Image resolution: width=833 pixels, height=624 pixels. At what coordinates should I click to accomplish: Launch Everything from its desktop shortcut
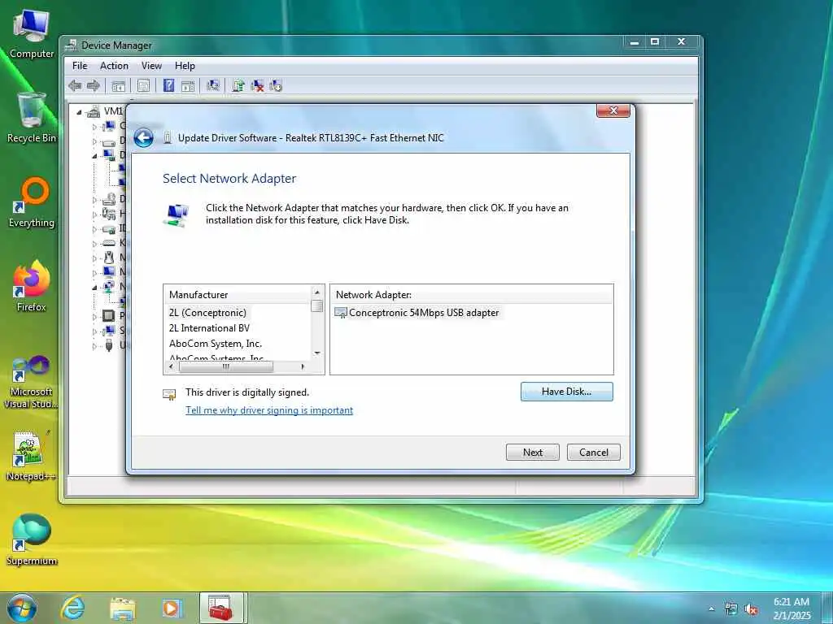(32, 202)
